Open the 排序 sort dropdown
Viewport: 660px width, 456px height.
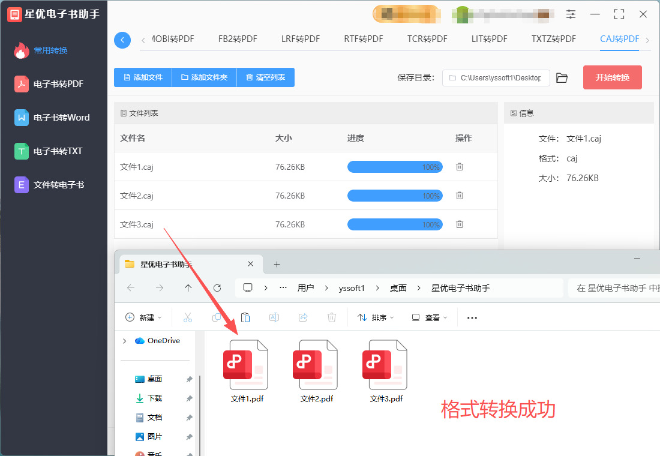376,317
